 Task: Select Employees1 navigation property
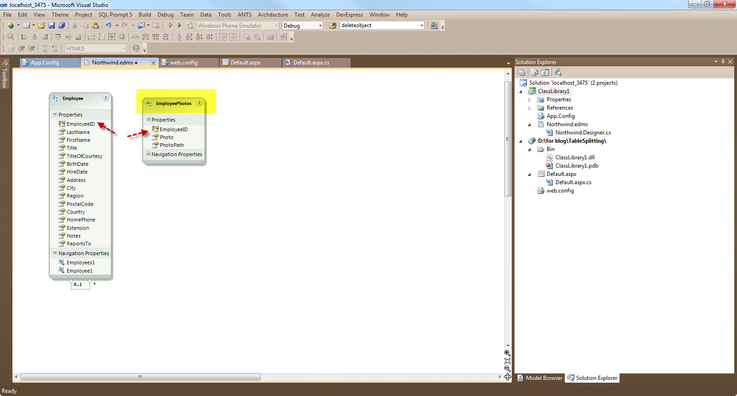81,262
